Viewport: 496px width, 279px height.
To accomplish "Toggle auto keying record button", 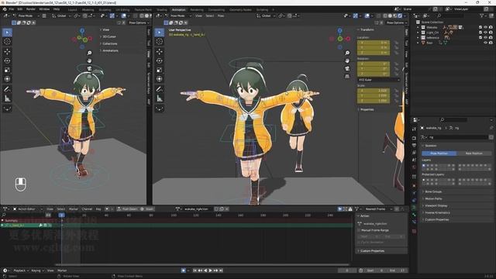I will pos(184,270).
